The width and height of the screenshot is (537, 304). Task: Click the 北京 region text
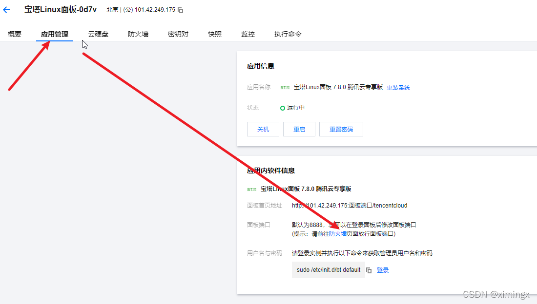pos(112,10)
